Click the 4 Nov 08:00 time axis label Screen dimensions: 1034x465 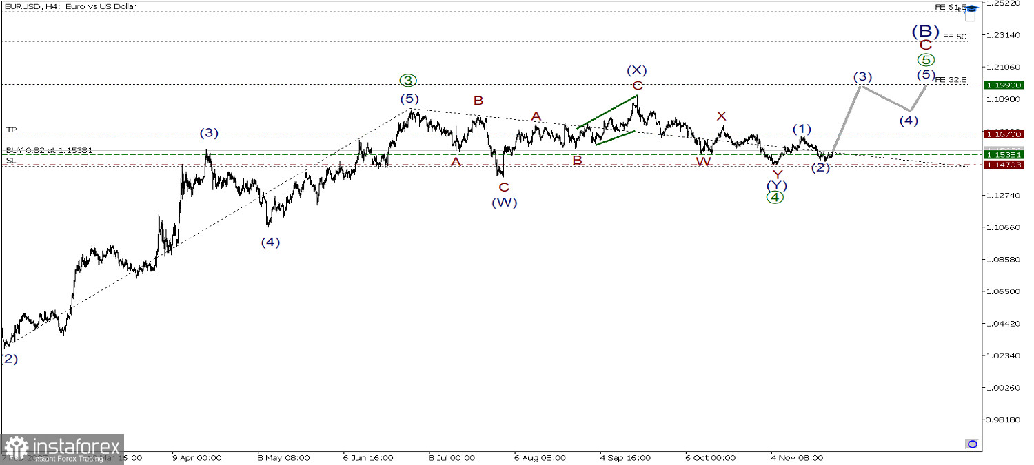point(798,457)
